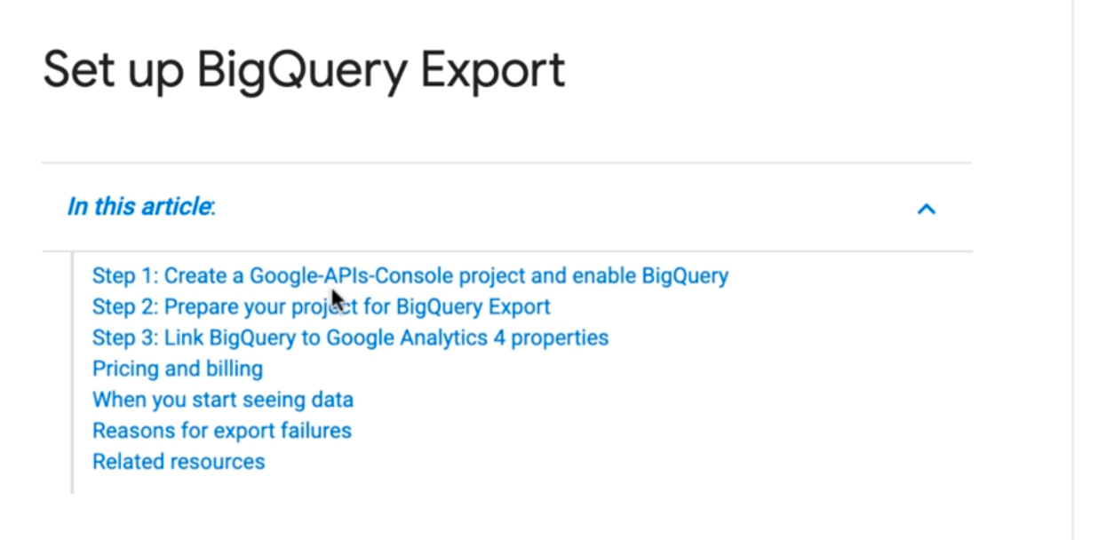
Task: Open Step 3: Link BigQuery to Analytics link
Action: (x=350, y=337)
